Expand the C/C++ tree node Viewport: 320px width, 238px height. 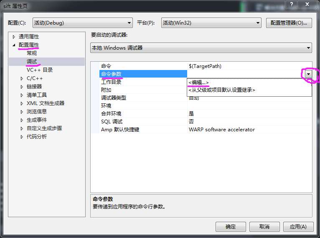pos(22,79)
